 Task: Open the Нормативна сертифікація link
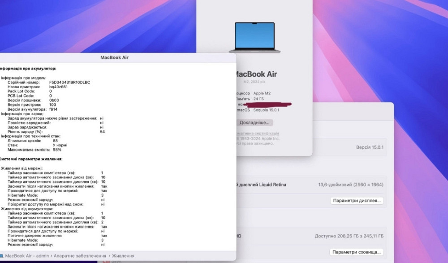258,134
